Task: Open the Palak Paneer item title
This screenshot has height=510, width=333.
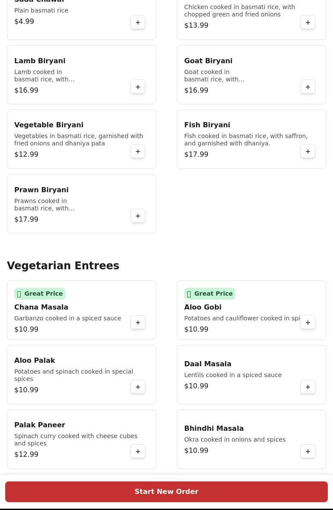Action: click(40, 425)
